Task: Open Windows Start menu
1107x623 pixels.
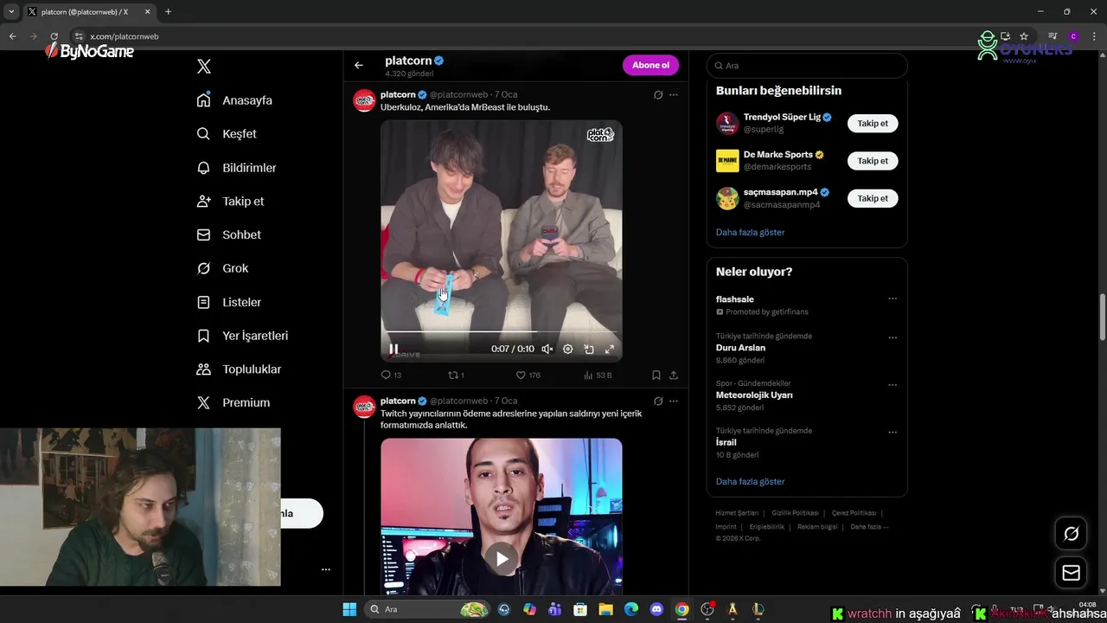Action: [349, 609]
